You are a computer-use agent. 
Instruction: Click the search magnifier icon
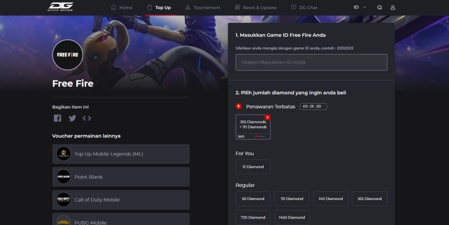379,7
